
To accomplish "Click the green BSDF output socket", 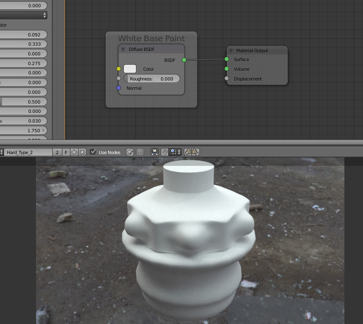I will [184, 60].
